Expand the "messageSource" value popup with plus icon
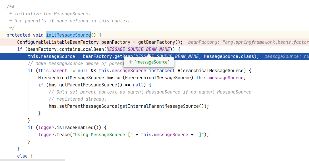 pos(131,62)
